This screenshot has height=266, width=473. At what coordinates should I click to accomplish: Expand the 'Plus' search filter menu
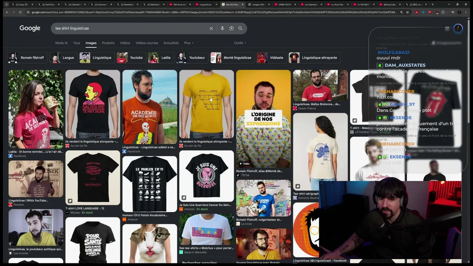(189, 43)
